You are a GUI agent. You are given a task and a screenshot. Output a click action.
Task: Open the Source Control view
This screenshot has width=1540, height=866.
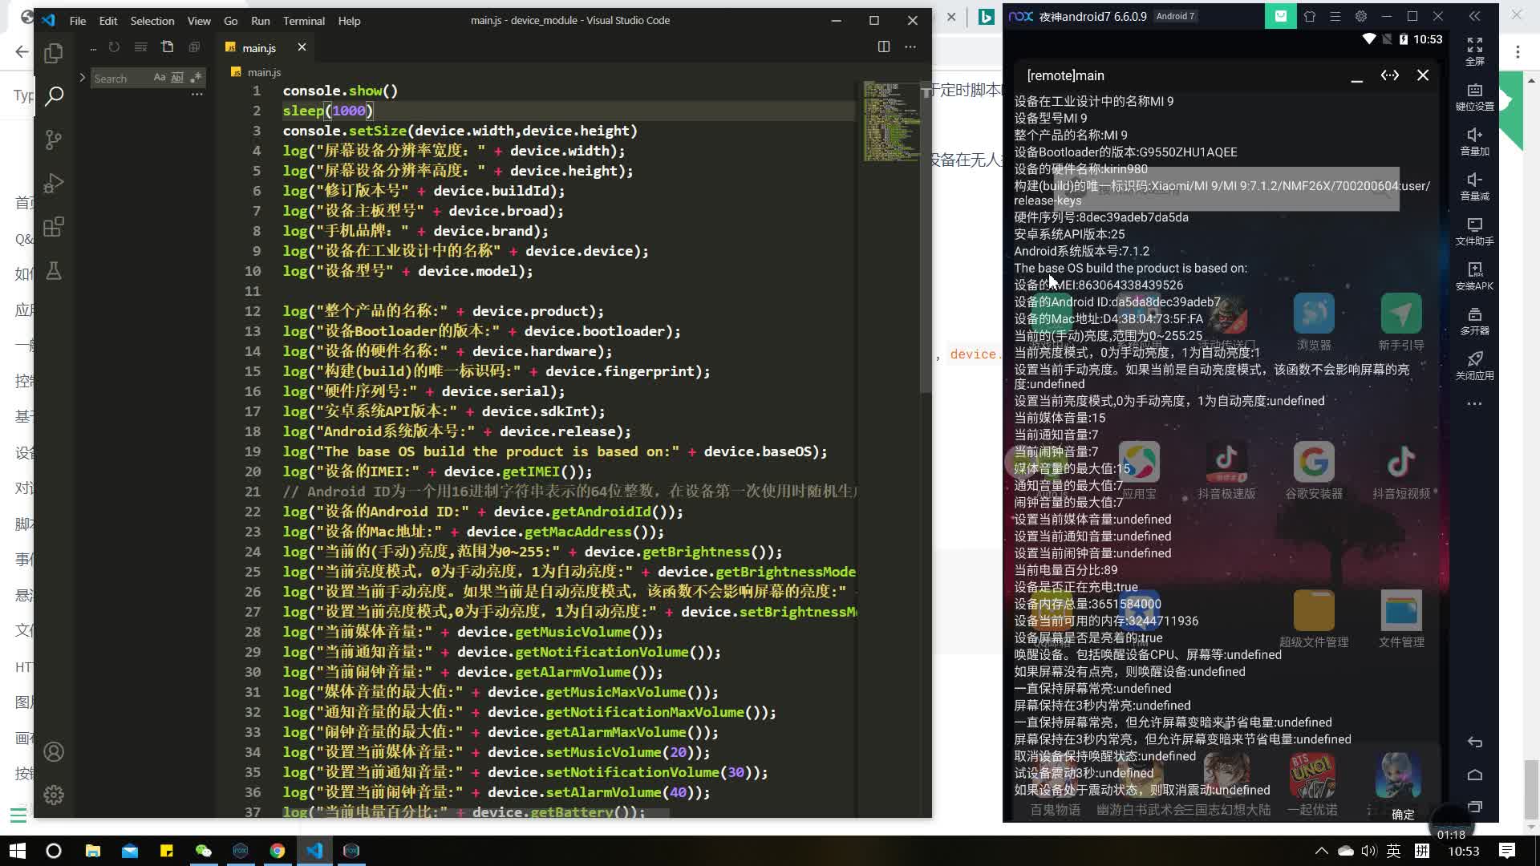pos(54,140)
